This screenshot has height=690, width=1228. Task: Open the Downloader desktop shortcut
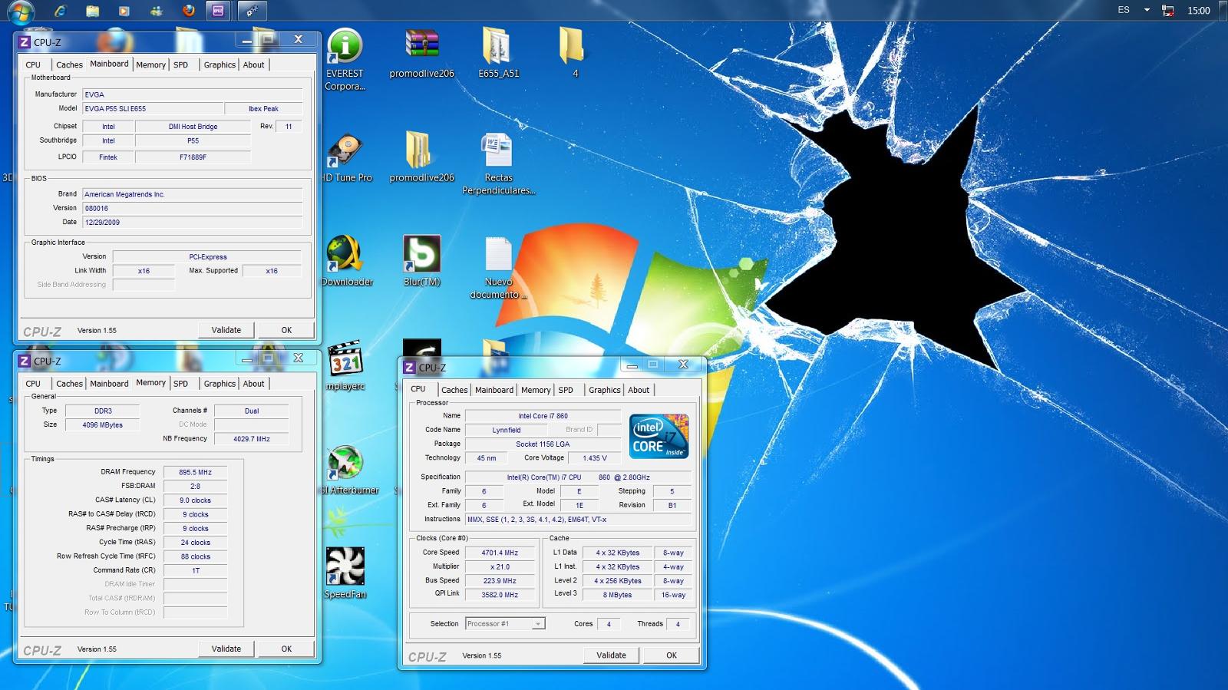coord(347,262)
